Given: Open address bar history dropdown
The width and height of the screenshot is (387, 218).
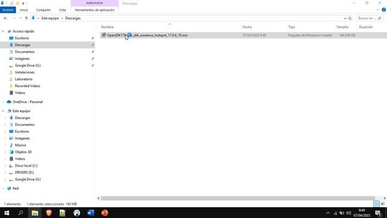Looking at the screenshot, I should pos(345,18).
